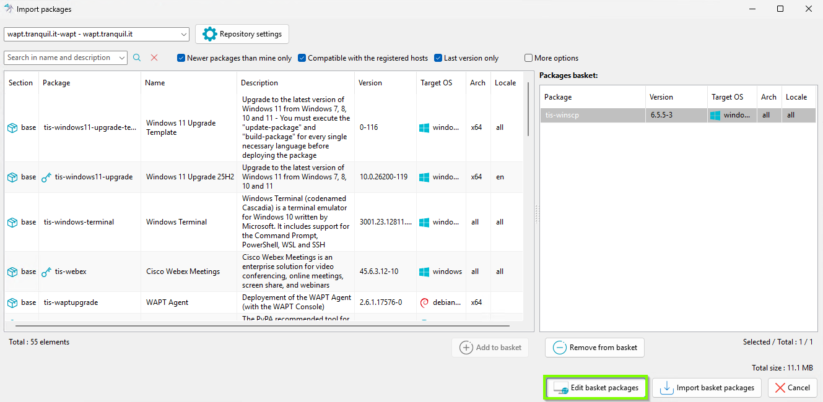Sort package list by Locale header
Viewport: 823px width, 402px height.
pos(507,83)
